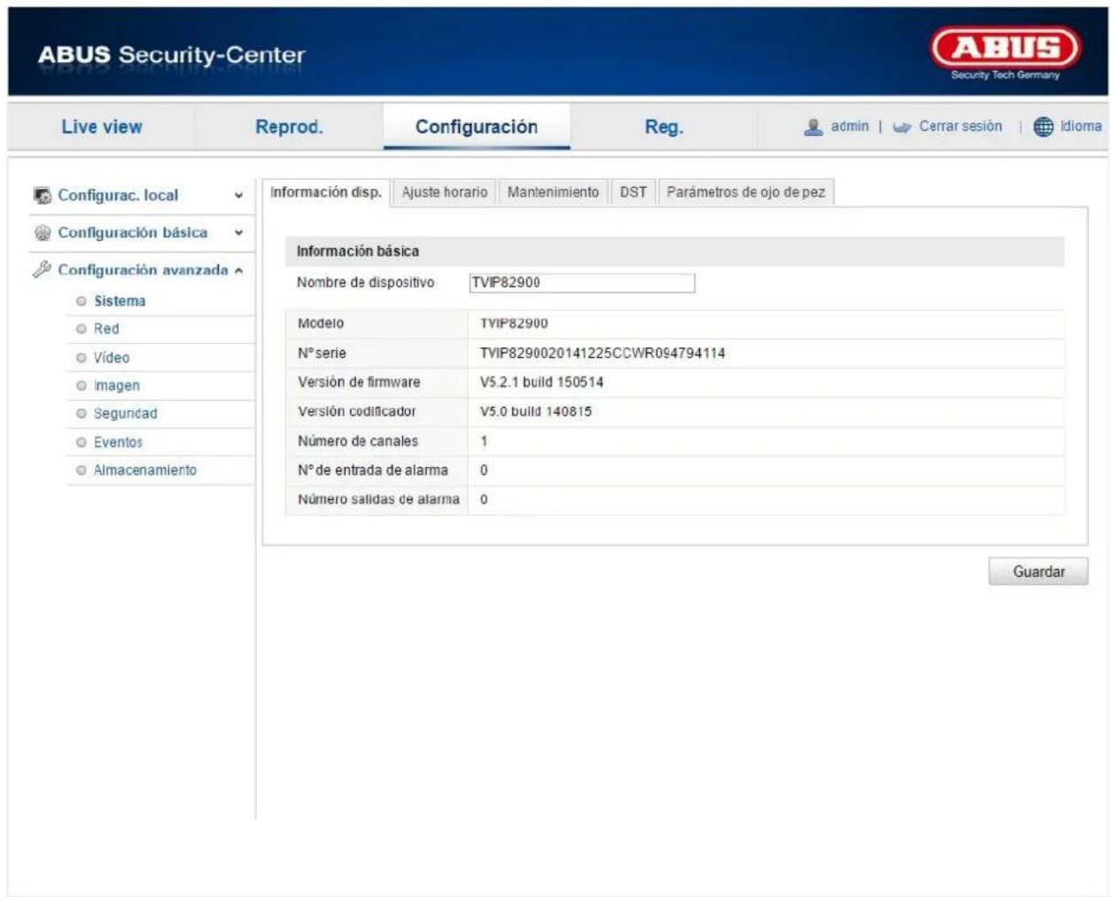Click the Configuración básica gear icon
1111x897 pixels.
click(42, 233)
